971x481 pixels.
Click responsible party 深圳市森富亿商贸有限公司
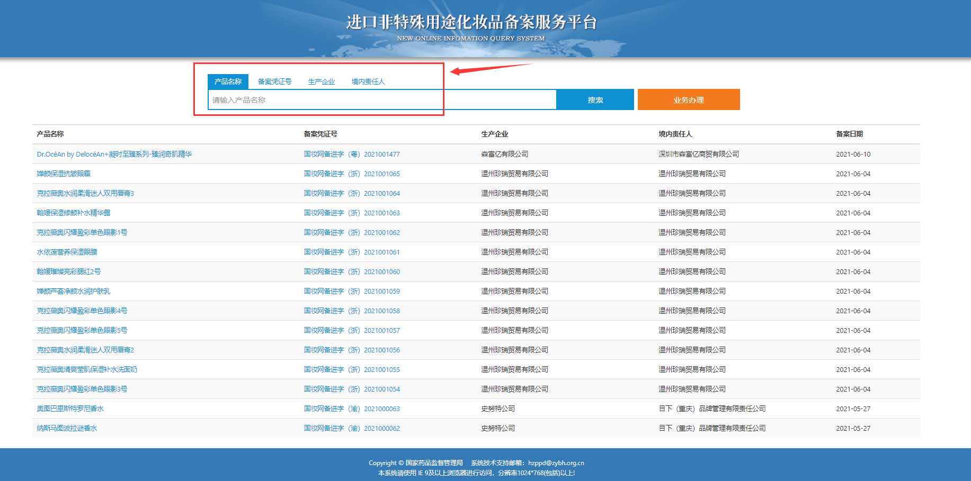699,154
